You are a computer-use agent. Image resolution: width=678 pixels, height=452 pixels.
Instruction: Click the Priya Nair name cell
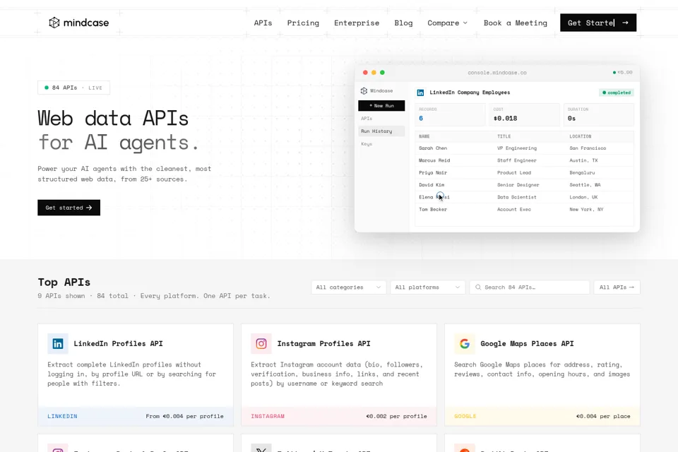click(433, 172)
